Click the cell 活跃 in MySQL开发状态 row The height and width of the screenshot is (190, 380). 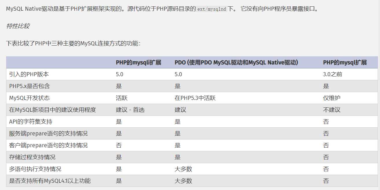(x=122, y=98)
